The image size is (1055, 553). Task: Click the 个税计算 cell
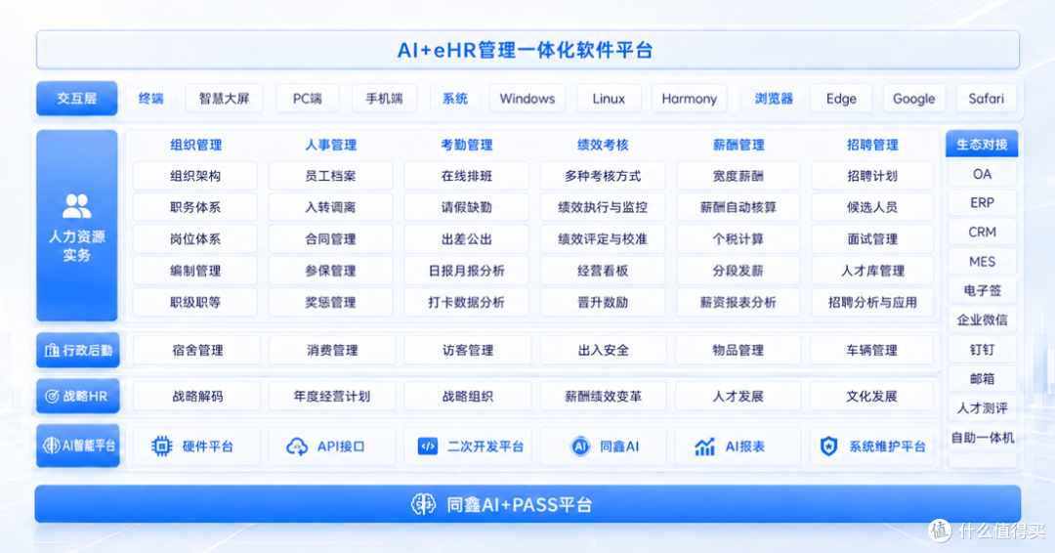click(x=738, y=238)
